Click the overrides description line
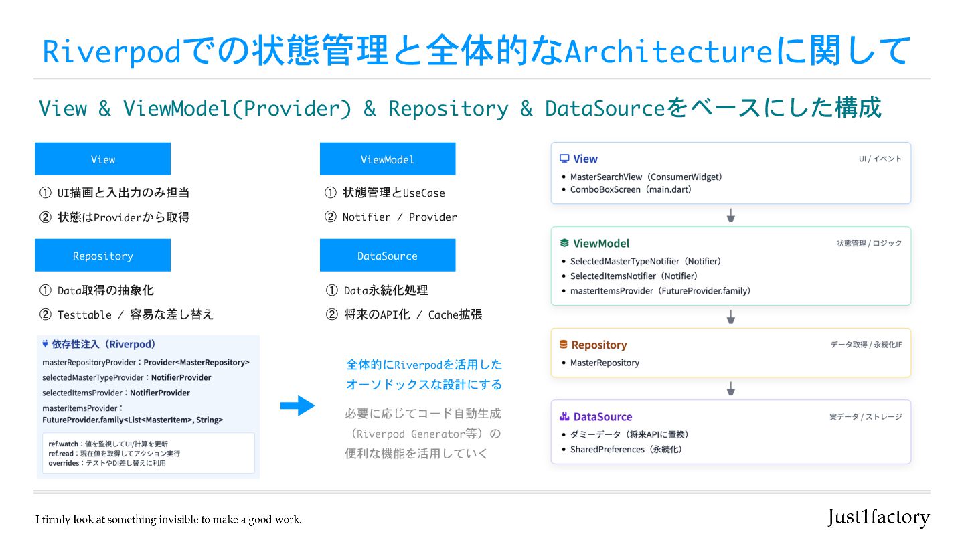Screen dimensions: 964x542 pyautogui.click(x=106, y=462)
